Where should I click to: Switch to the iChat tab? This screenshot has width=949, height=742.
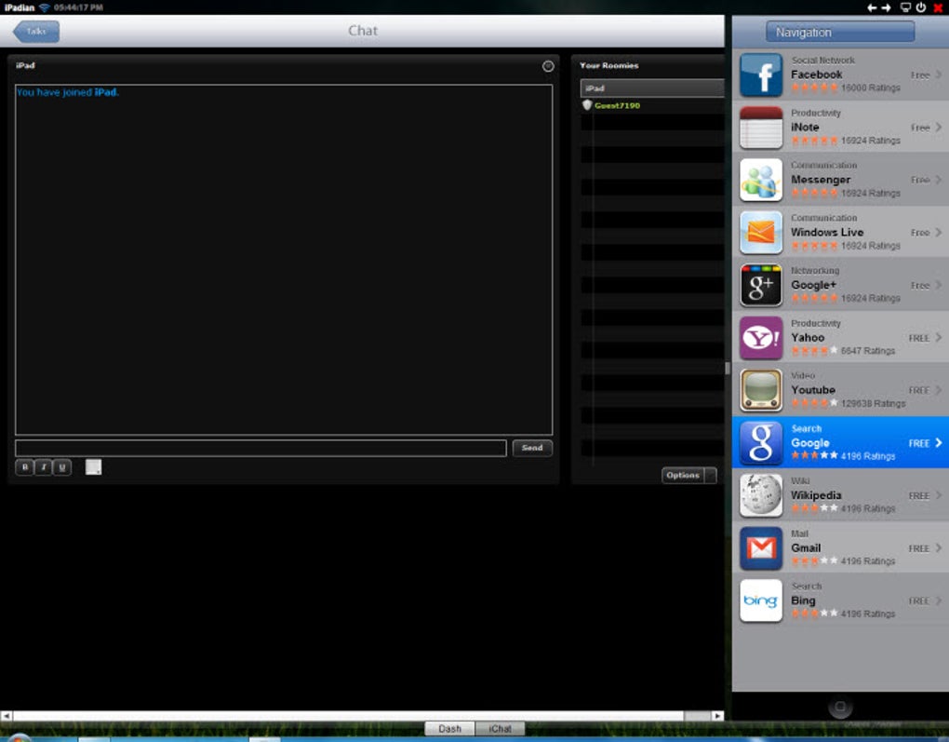pos(500,729)
